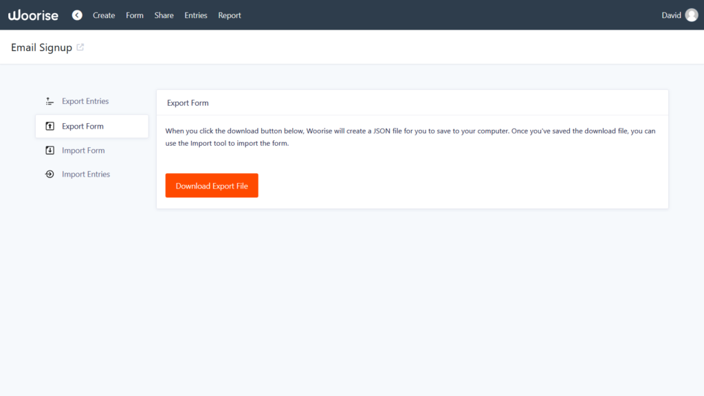The height and width of the screenshot is (396, 704).
Task: Open the Create menu in the navigation bar
Action: [104, 15]
